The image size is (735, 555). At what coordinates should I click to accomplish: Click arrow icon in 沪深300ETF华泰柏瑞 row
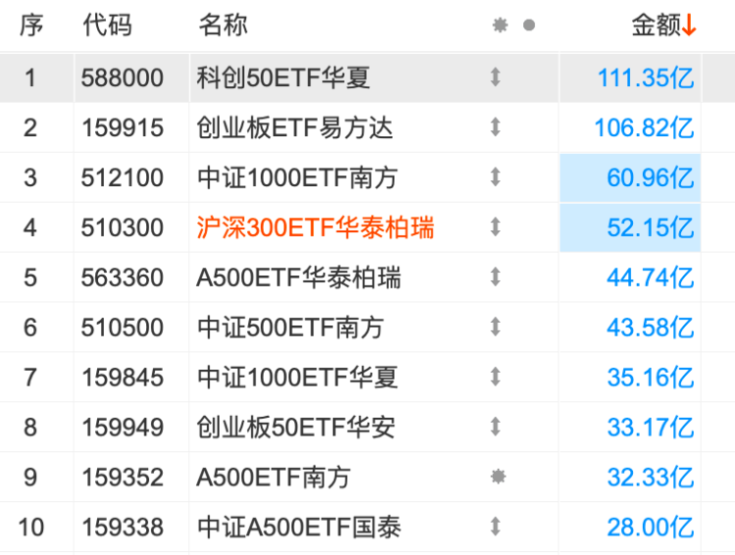coord(496,228)
